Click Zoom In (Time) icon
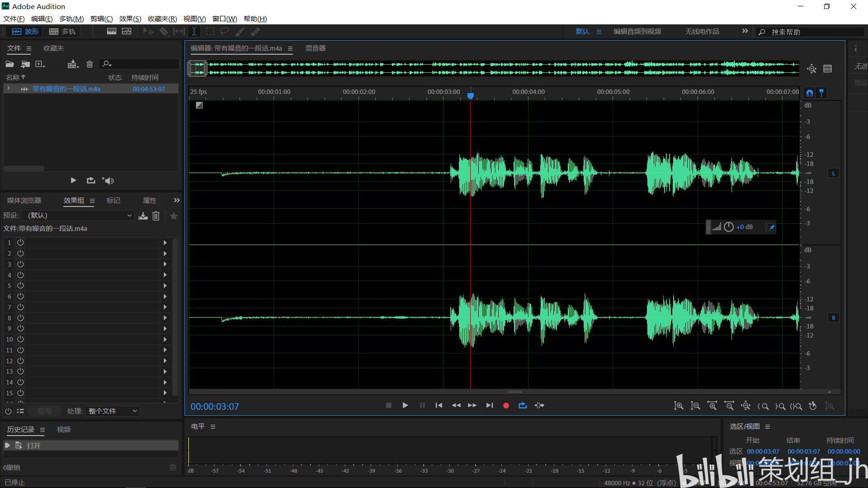This screenshot has height=488, width=868. [x=712, y=406]
